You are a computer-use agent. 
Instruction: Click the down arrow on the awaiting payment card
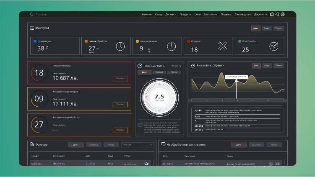[x=148, y=51]
